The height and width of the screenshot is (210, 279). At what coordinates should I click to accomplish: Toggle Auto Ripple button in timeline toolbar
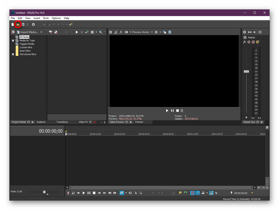click(203, 193)
